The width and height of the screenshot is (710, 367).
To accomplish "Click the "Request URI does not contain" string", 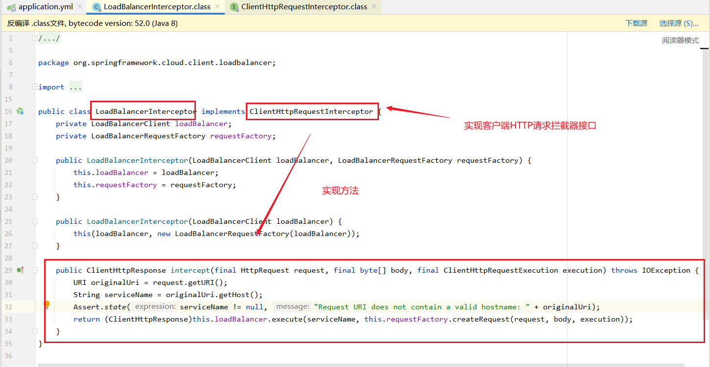I will pyautogui.click(x=422, y=307).
